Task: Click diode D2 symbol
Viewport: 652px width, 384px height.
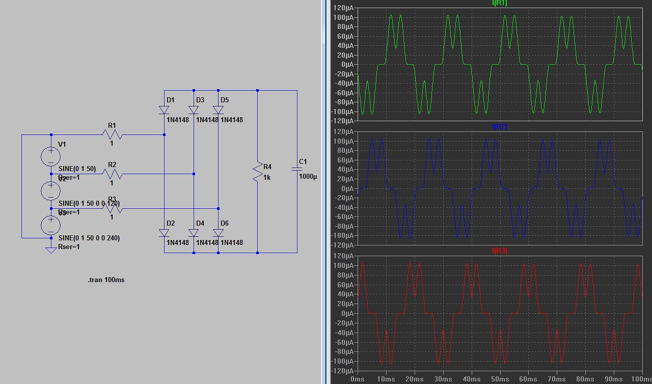Action: [x=164, y=233]
